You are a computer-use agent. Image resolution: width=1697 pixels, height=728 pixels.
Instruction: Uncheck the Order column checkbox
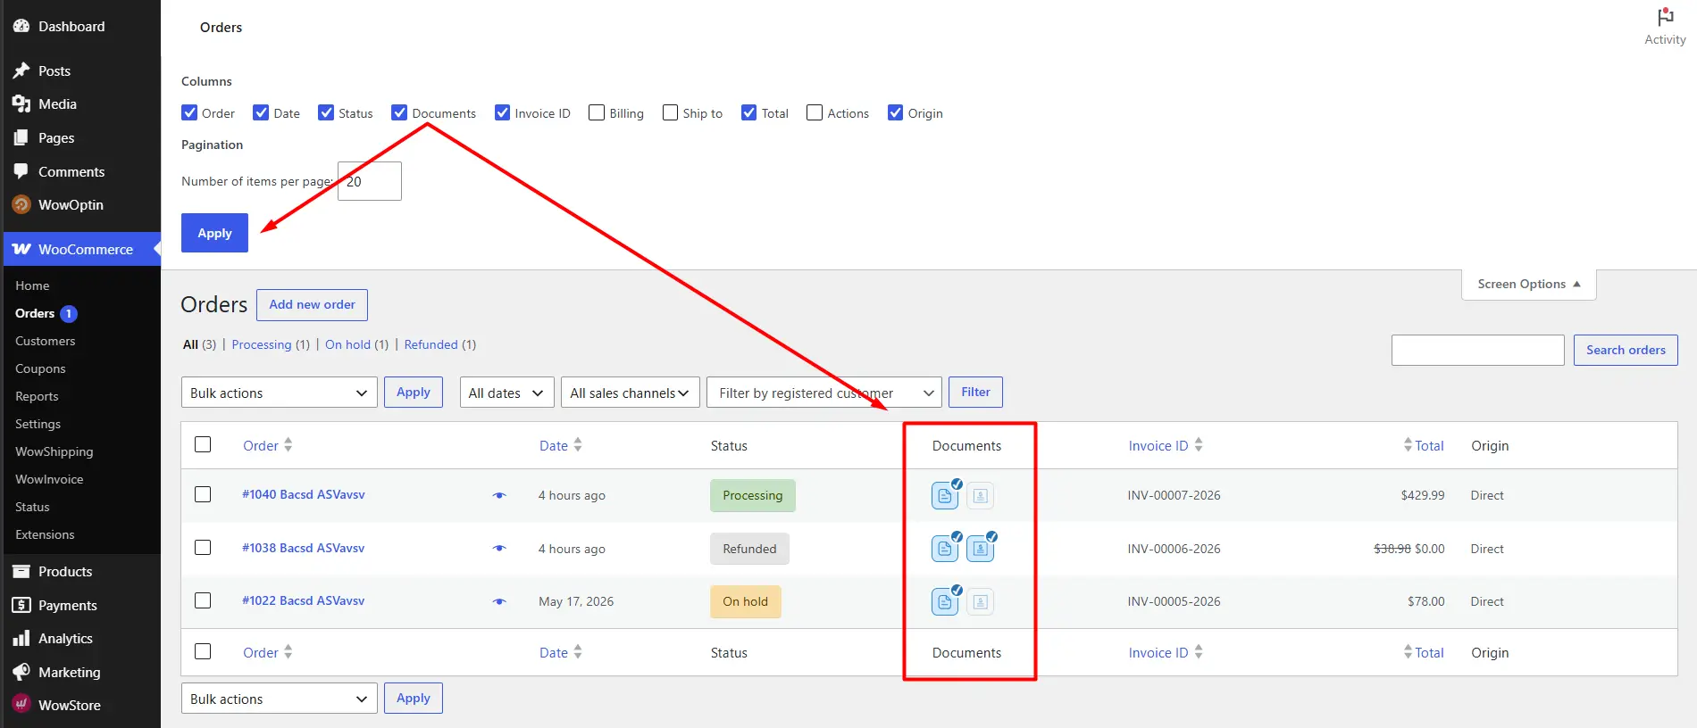[x=189, y=112]
